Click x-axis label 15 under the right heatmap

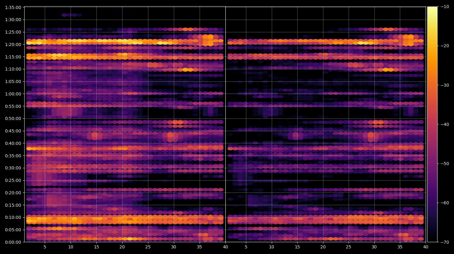tap(297, 247)
